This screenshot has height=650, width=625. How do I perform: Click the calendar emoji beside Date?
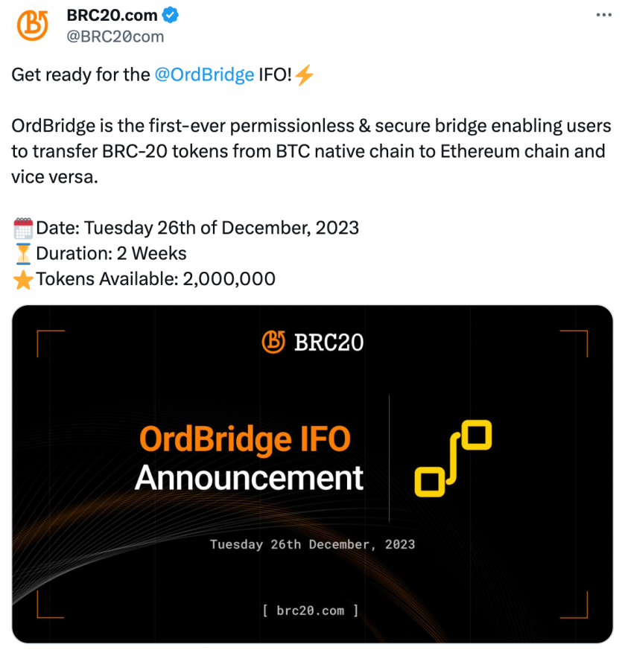pyautogui.click(x=23, y=228)
